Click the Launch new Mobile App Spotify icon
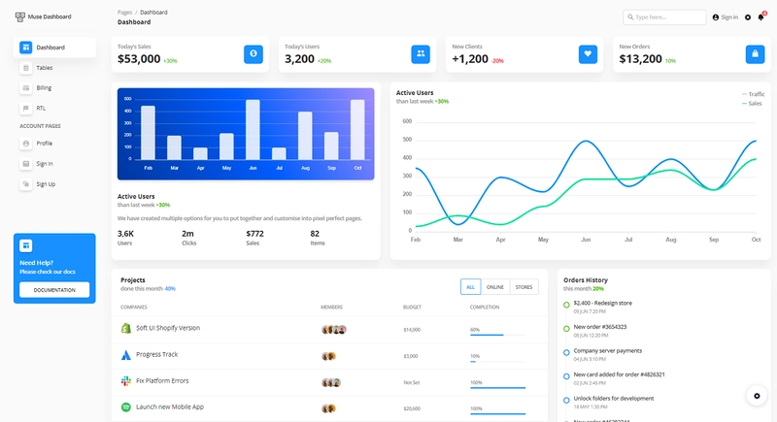 pos(126,407)
